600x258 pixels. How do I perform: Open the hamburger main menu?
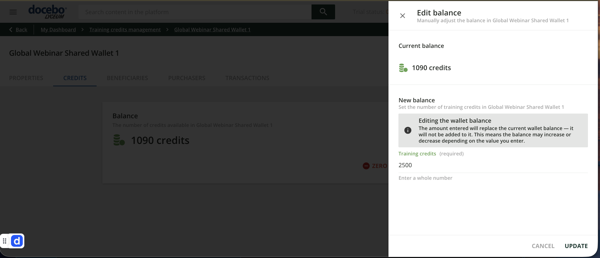[x=13, y=12]
